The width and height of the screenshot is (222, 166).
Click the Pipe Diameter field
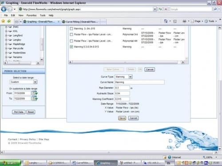pyautogui.click(x=122, y=88)
